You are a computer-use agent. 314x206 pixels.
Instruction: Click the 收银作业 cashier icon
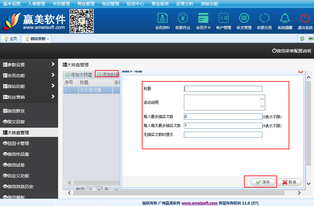coord(183,19)
